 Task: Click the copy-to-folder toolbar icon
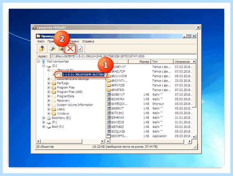pyautogui.click(x=52, y=49)
